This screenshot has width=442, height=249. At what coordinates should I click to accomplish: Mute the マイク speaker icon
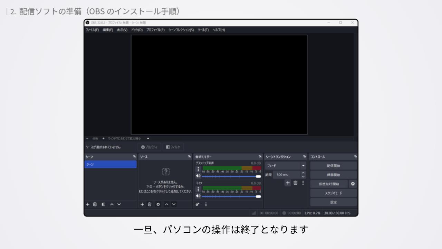(x=198, y=196)
